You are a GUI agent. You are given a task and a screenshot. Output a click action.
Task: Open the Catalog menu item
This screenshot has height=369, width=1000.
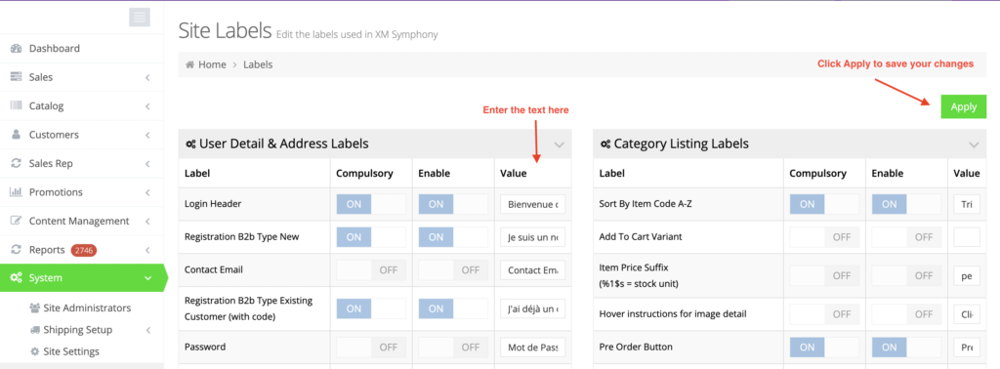[82, 105]
